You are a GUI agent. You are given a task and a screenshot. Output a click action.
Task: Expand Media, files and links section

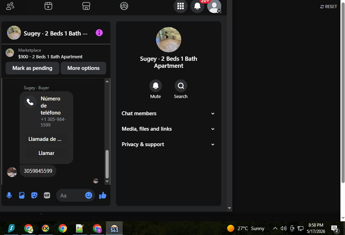click(168, 129)
